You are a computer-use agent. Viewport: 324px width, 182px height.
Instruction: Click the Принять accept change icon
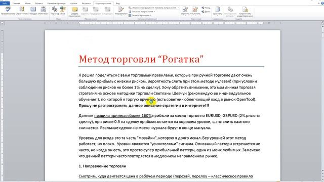(x=185, y=10)
